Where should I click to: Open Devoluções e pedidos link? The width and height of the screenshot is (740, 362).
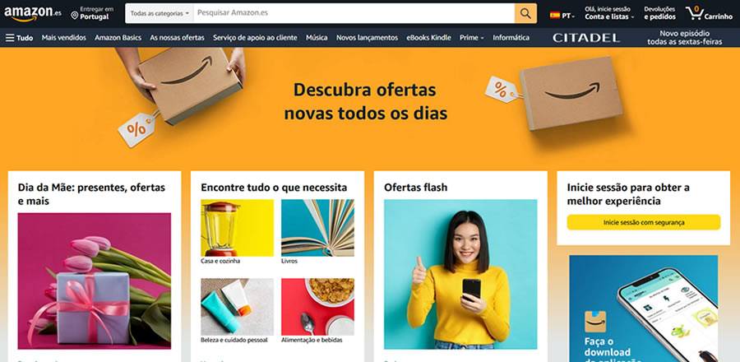659,13
